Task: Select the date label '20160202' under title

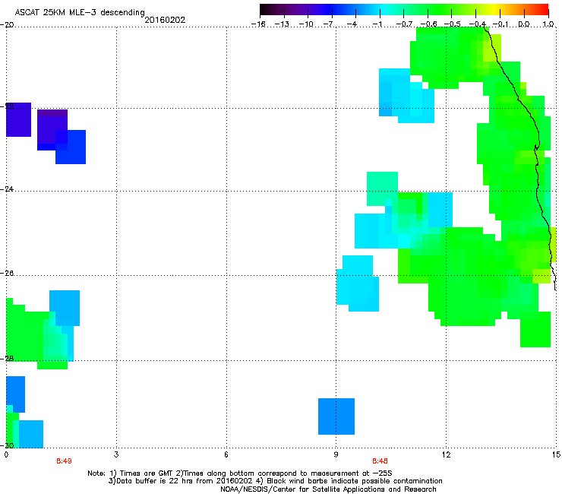Action: pyautogui.click(x=165, y=20)
